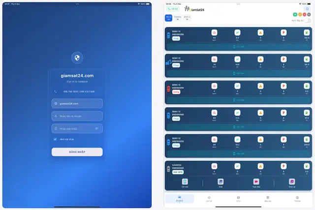Click the GiamSat24 logo in dashboard header
This screenshot has width=315, height=210.
[x=194, y=9]
